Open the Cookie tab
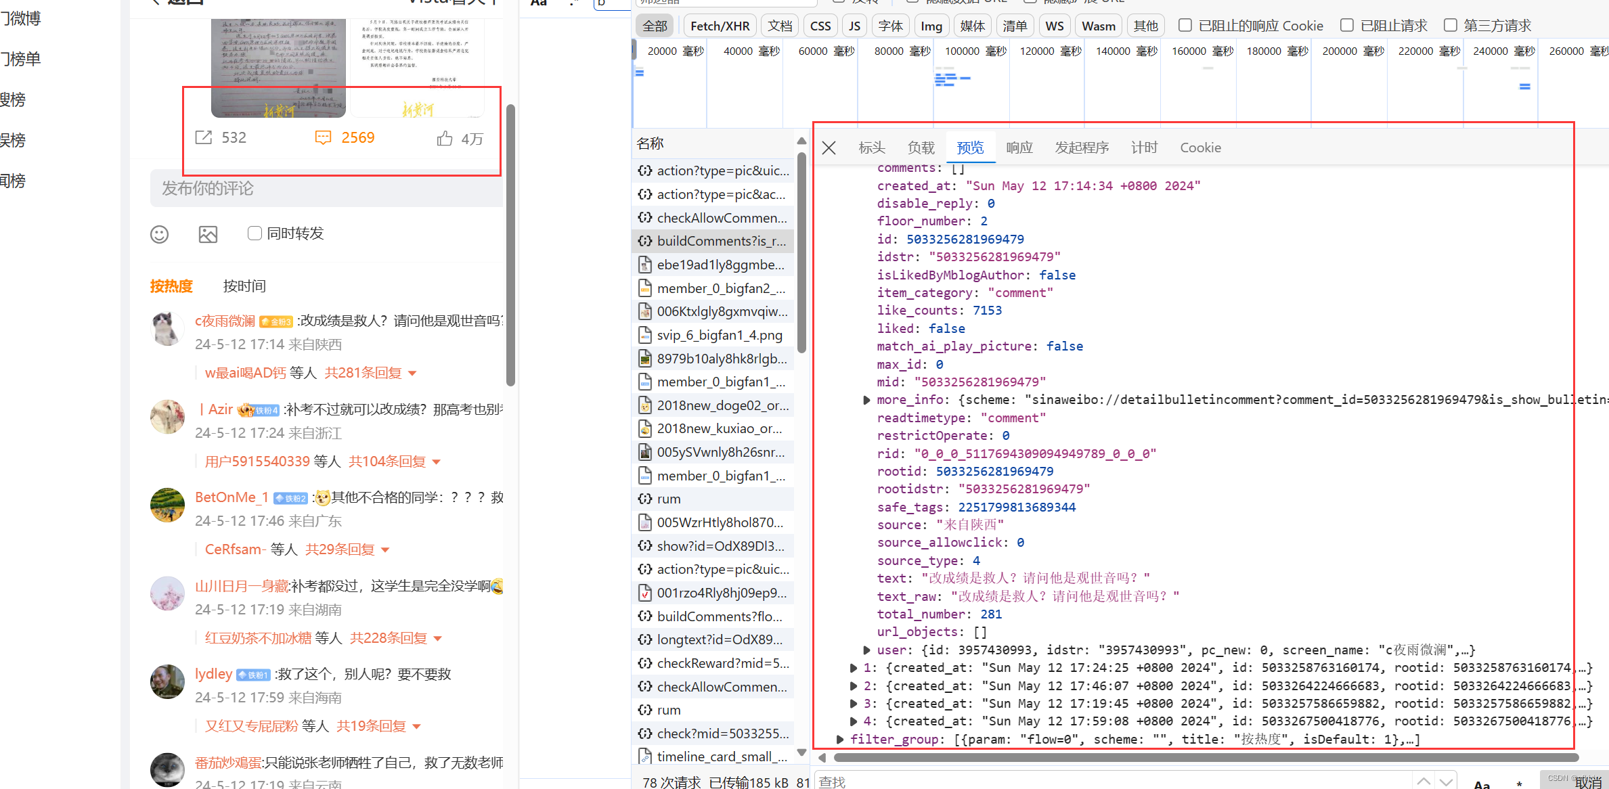1609x789 pixels. 1201,148
